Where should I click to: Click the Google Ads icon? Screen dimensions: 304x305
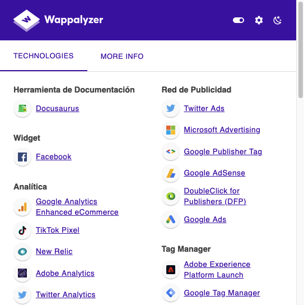click(x=171, y=219)
